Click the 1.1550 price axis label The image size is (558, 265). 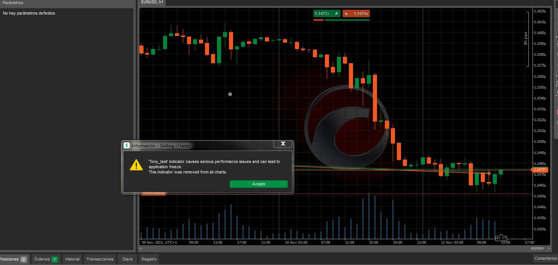[x=540, y=87]
